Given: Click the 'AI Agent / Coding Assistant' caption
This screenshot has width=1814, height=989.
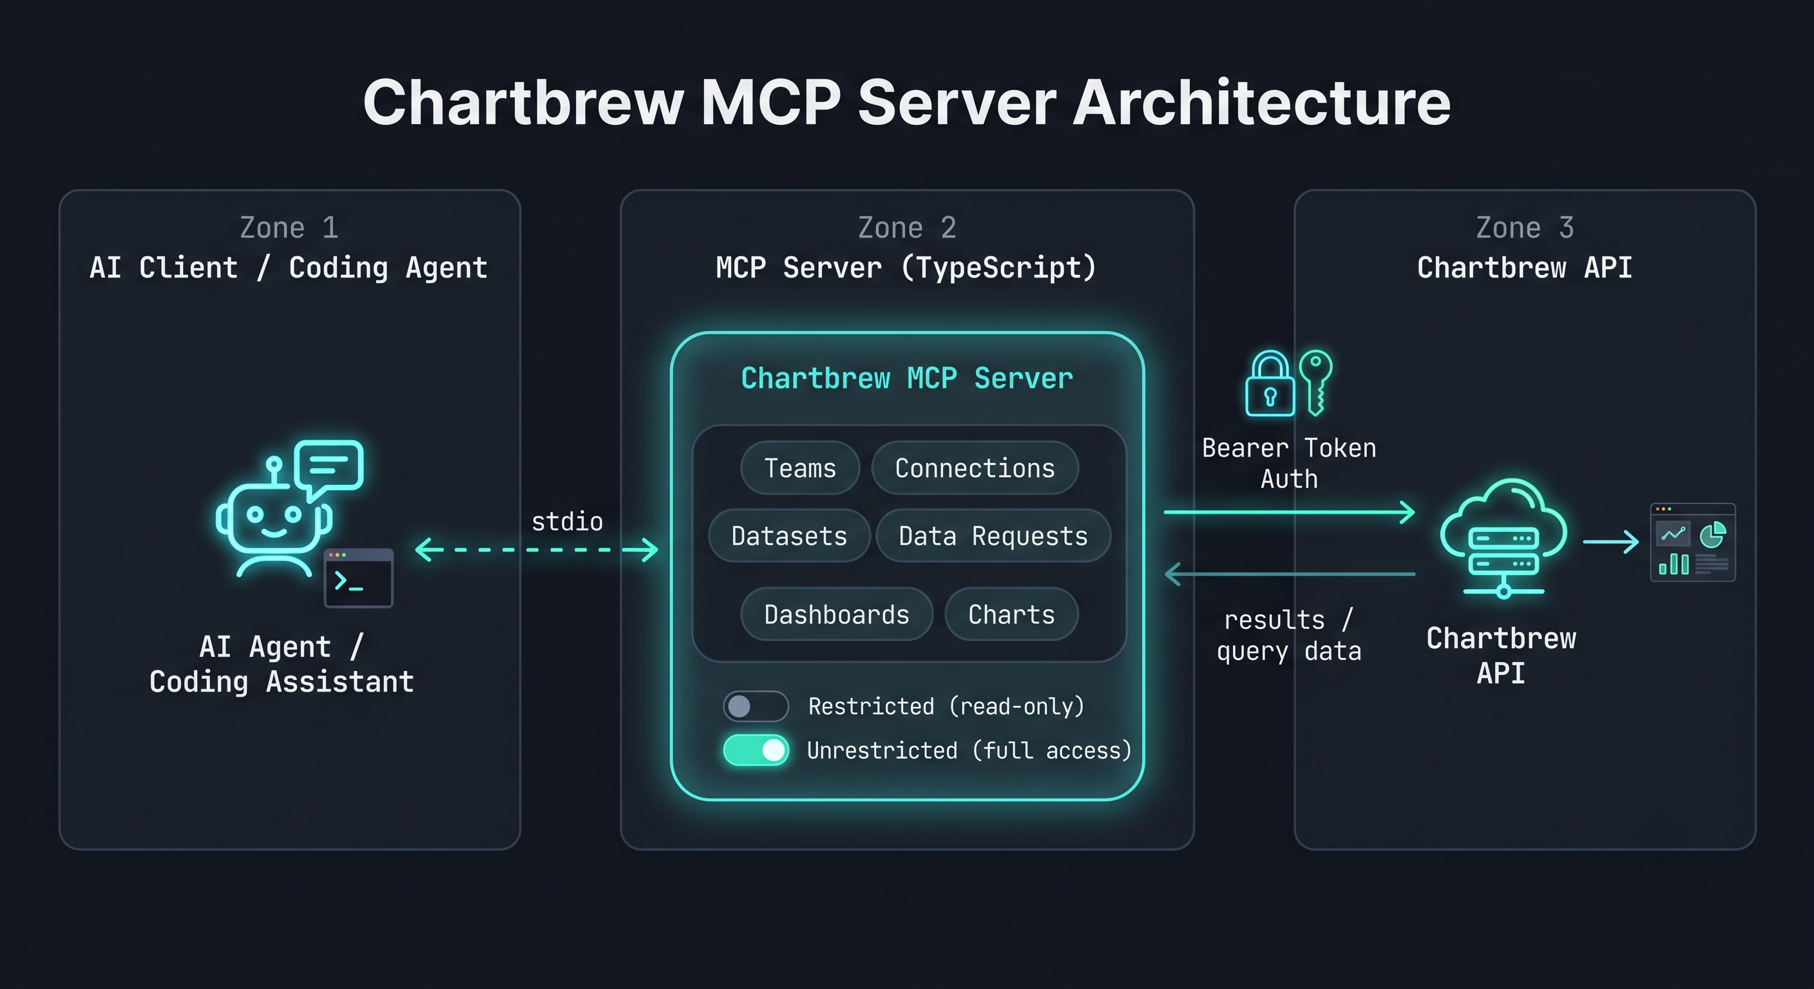Looking at the screenshot, I should pyautogui.click(x=282, y=664).
